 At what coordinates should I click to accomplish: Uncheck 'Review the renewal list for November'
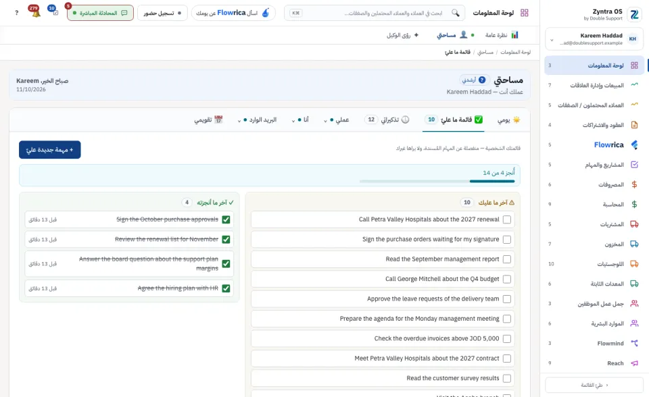(226, 240)
